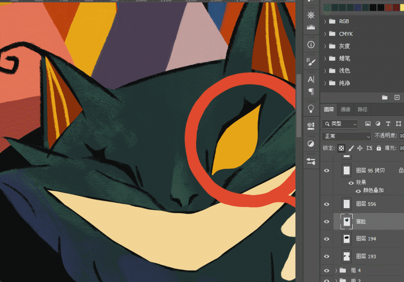404x282 pixels.
Task: Expand the 蜡笔 swatch folder
Action: [325, 58]
